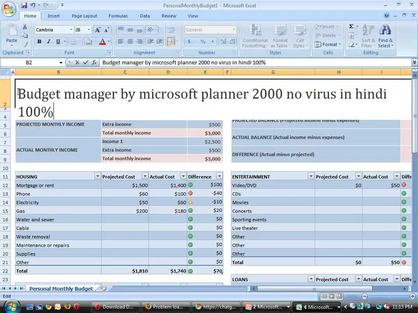The width and height of the screenshot is (418, 313).
Task: Paste clipboard contents
Action: [11, 35]
